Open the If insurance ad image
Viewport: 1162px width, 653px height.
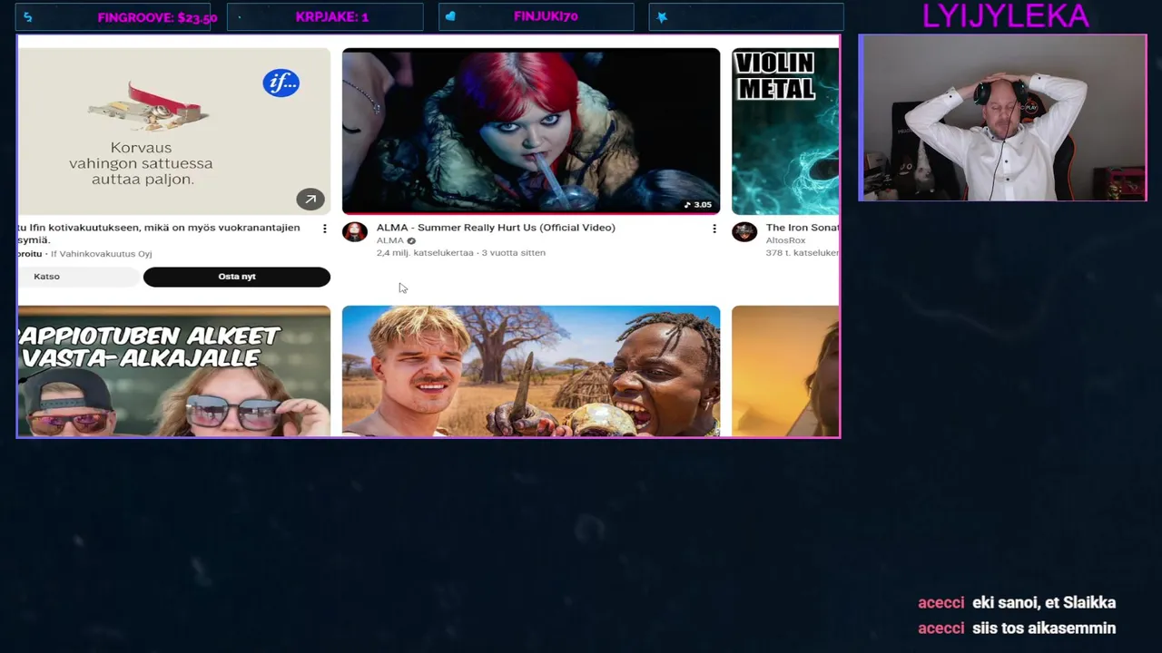[174, 132]
